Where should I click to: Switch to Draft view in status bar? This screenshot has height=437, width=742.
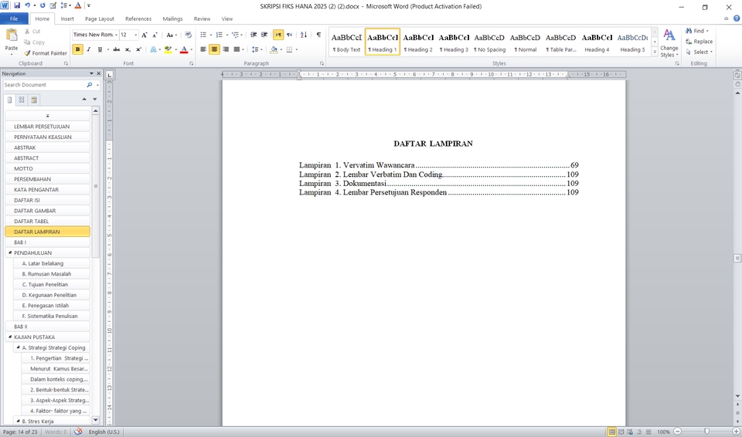click(x=648, y=432)
